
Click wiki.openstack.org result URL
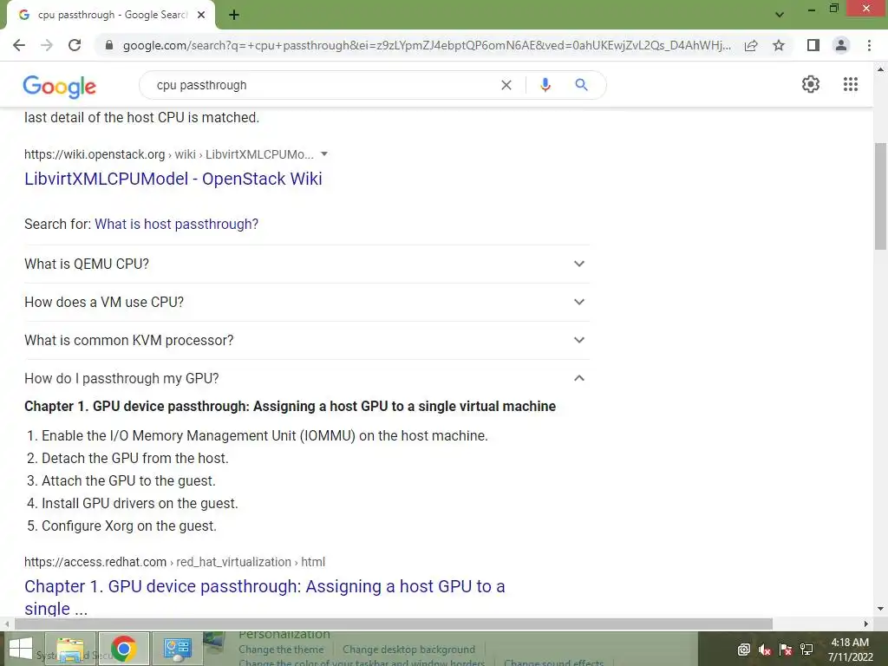[169, 154]
